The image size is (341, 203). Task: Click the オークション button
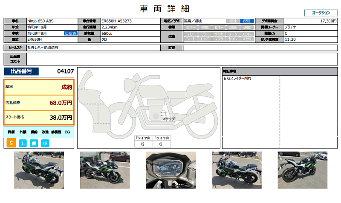tap(321, 13)
